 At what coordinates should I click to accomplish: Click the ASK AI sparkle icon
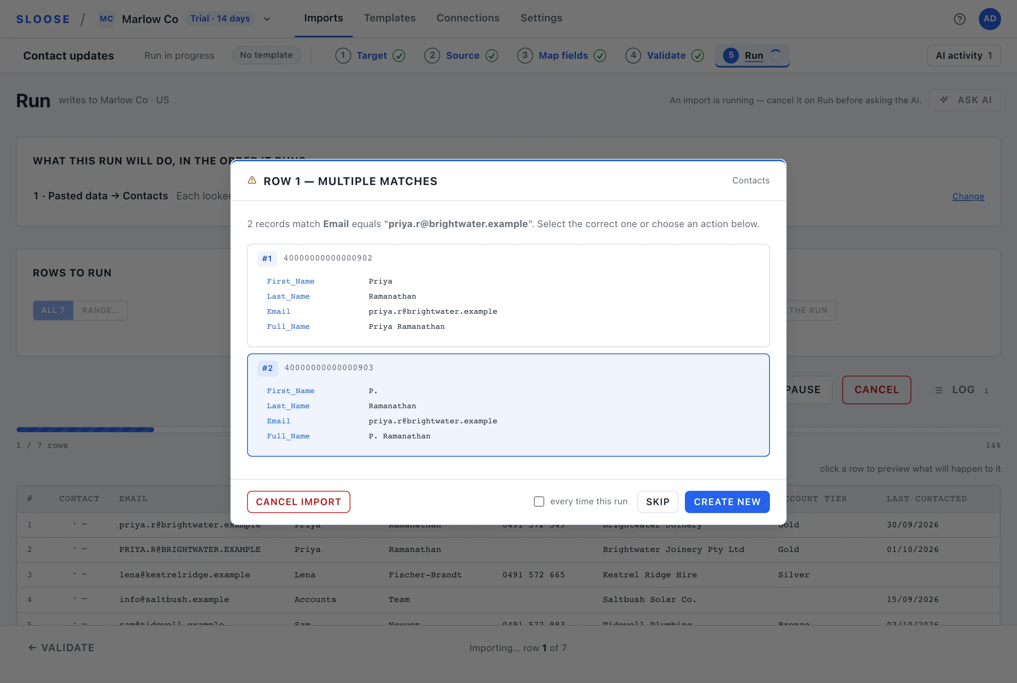tap(944, 100)
